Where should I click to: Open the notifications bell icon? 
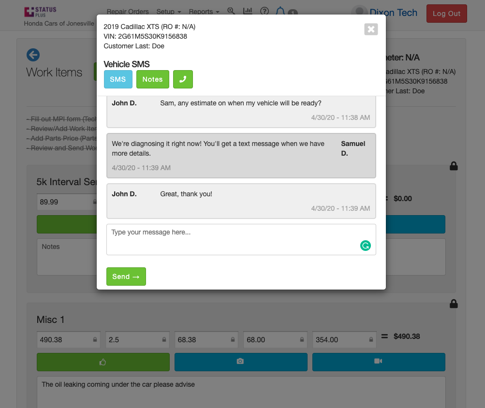coord(280,12)
